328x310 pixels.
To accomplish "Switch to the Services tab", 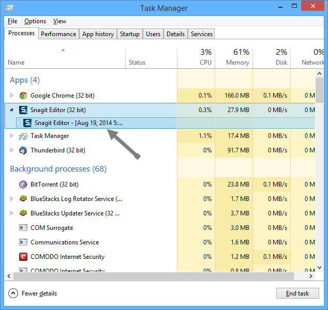I will click(202, 34).
